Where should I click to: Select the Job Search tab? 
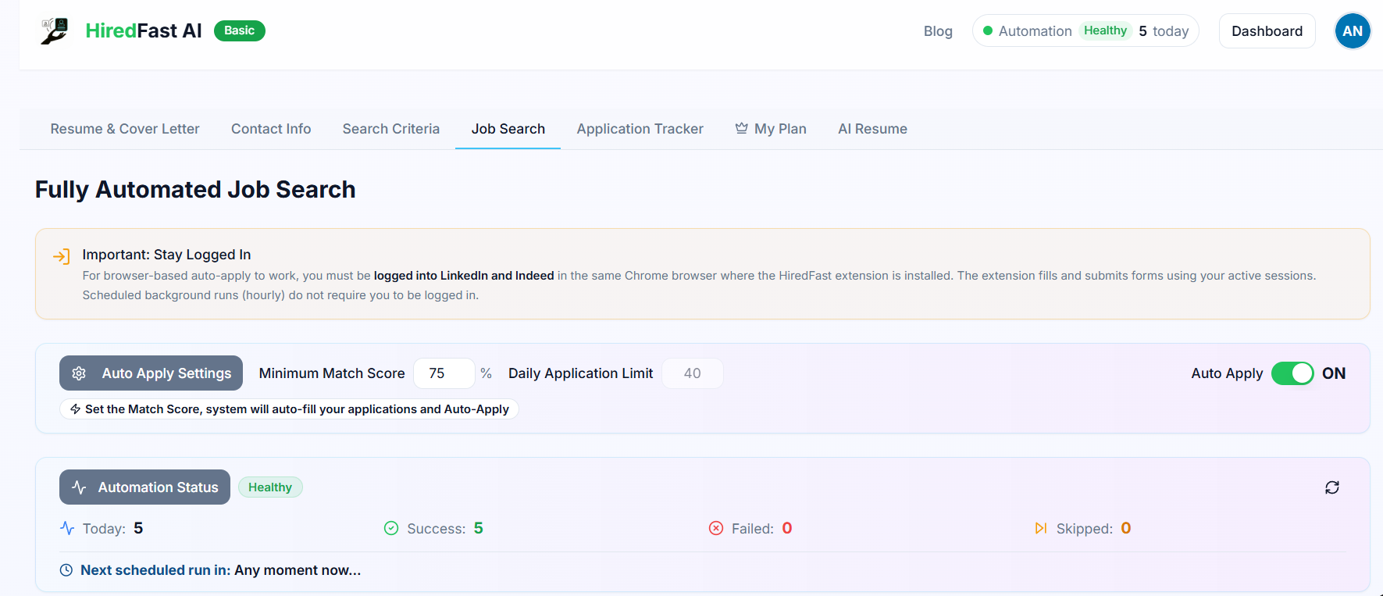(508, 129)
